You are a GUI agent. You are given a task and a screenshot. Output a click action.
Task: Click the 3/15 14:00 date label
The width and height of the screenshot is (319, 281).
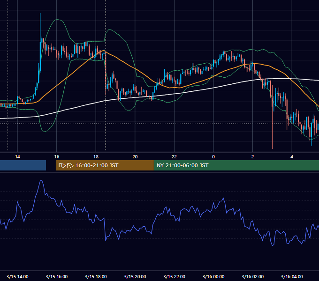tap(17, 276)
